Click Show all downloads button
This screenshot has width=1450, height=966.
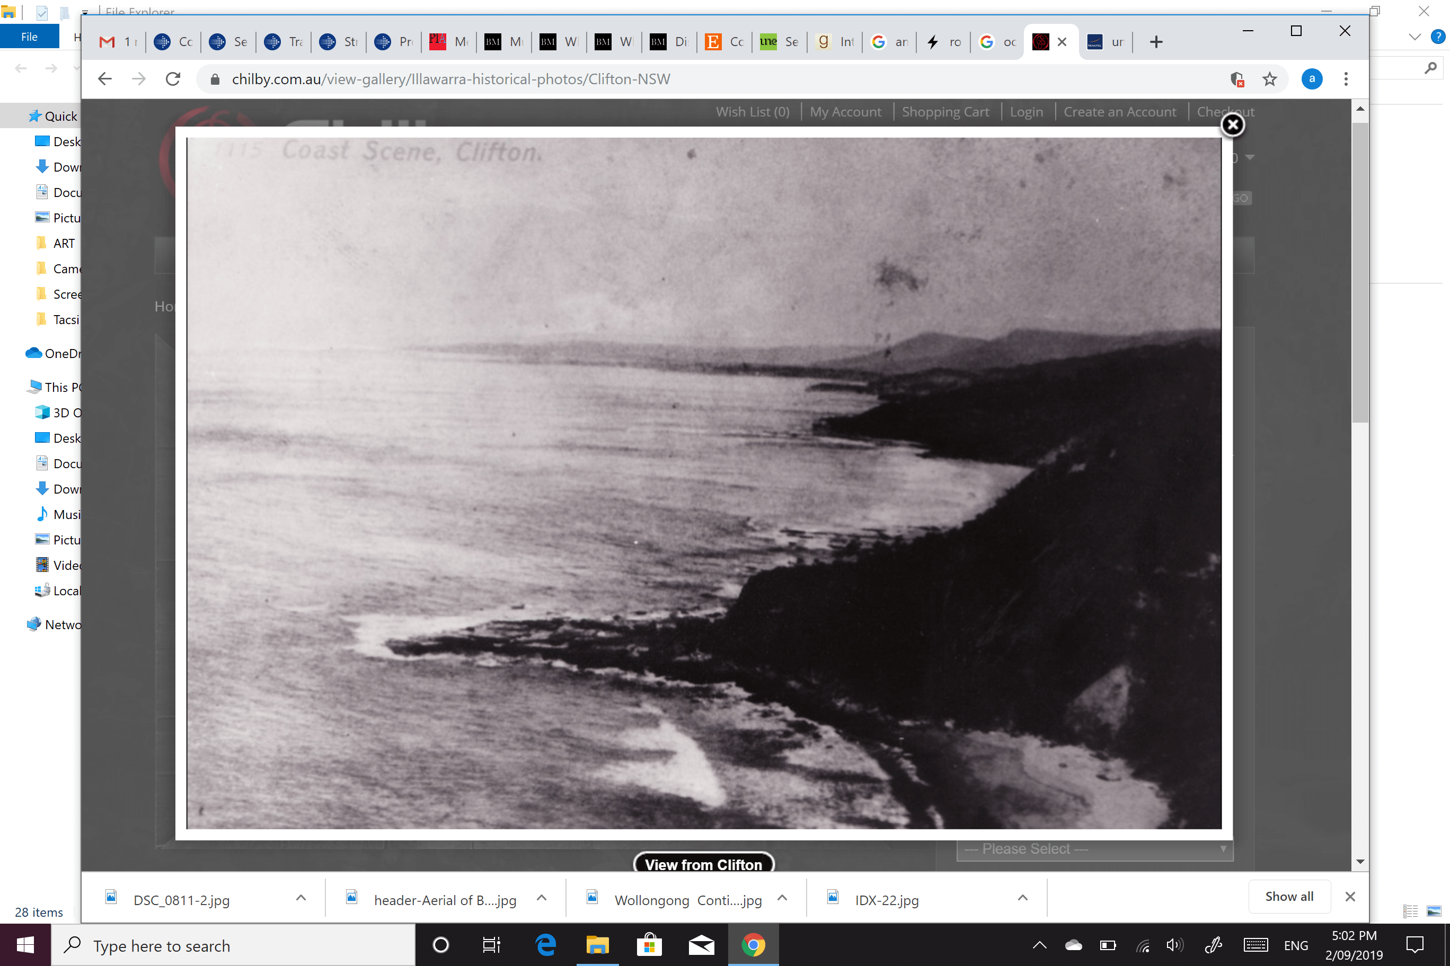(x=1288, y=897)
